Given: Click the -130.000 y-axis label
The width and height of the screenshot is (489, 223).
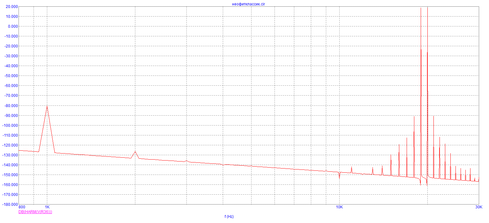Looking at the screenshot, I should [x=10, y=155].
